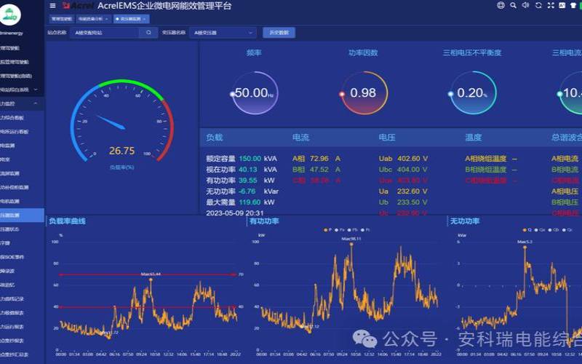The image size is (582, 364).
Task: Enter fullscreen using the expand icon
Action: (551, 5)
